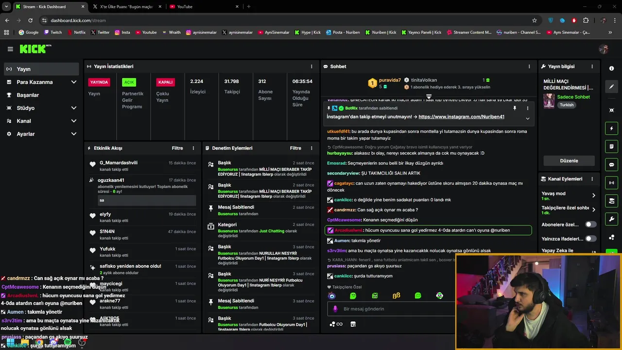Screen dimensions: 622x350
Task: Click the broadcast signal icon in right sidebar
Action: click(611, 183)
